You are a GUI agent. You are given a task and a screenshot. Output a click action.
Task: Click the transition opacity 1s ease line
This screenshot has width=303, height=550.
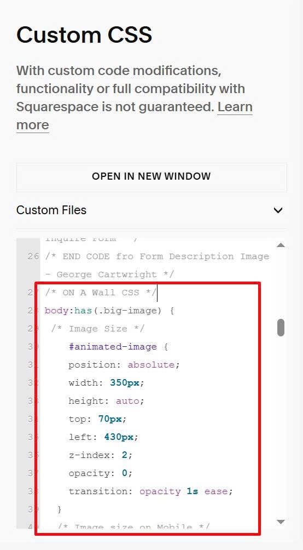(x=150, y=491)
